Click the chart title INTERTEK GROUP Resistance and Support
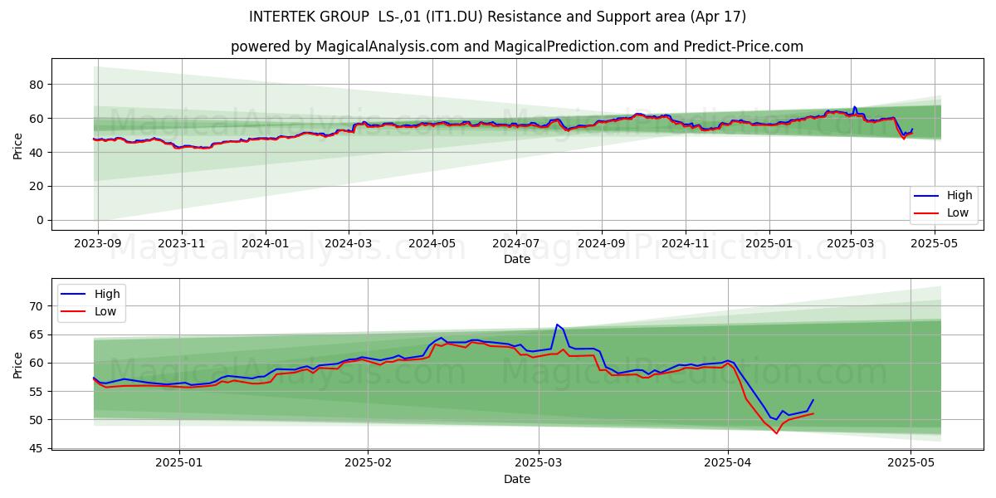The height and width of the screenshot is (498, 996). (497, 17)
